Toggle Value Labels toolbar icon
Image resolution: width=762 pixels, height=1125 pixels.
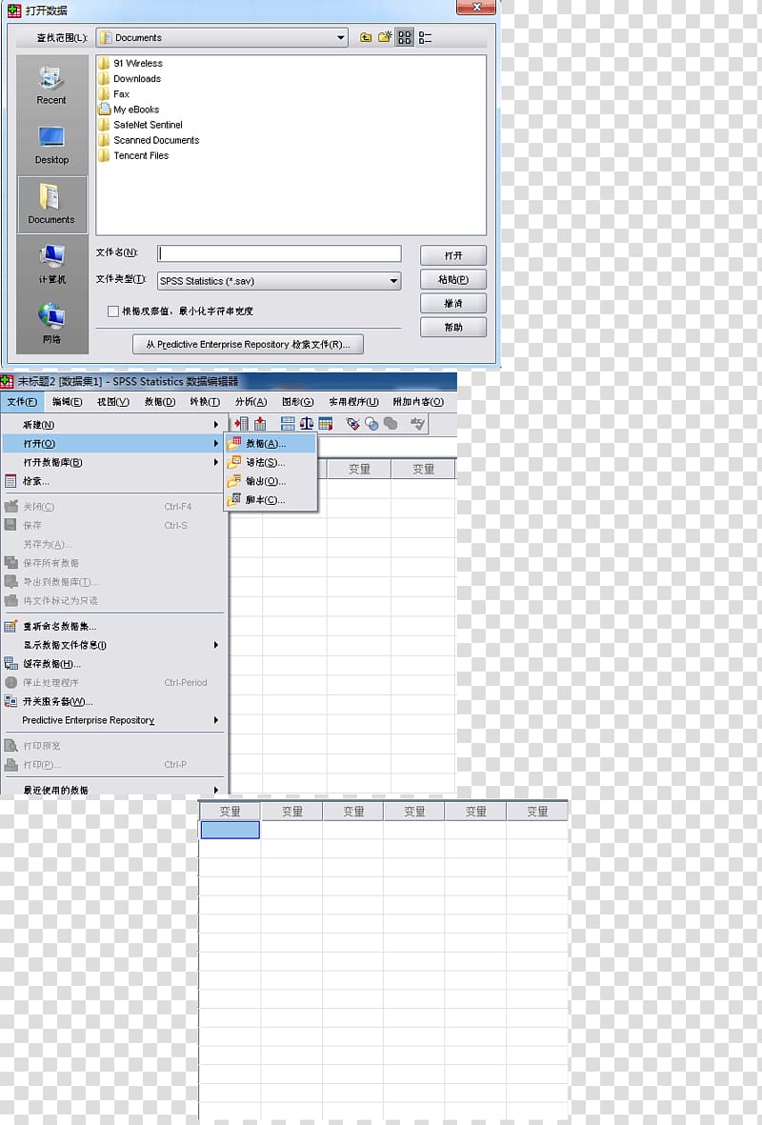click(353, 424)
